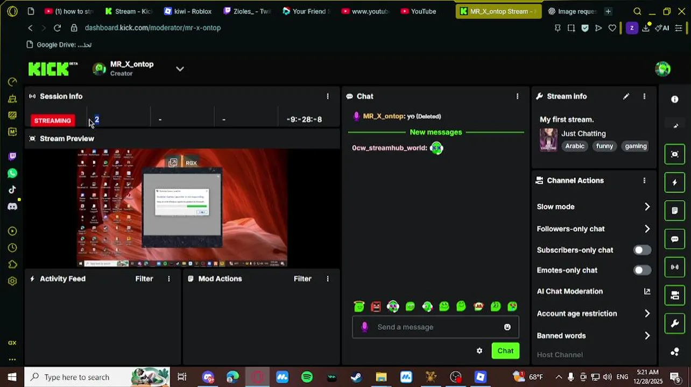Open Discord in the browser sidebar
The height and width of the screenshot is (387, 691).
coord(12,206)
